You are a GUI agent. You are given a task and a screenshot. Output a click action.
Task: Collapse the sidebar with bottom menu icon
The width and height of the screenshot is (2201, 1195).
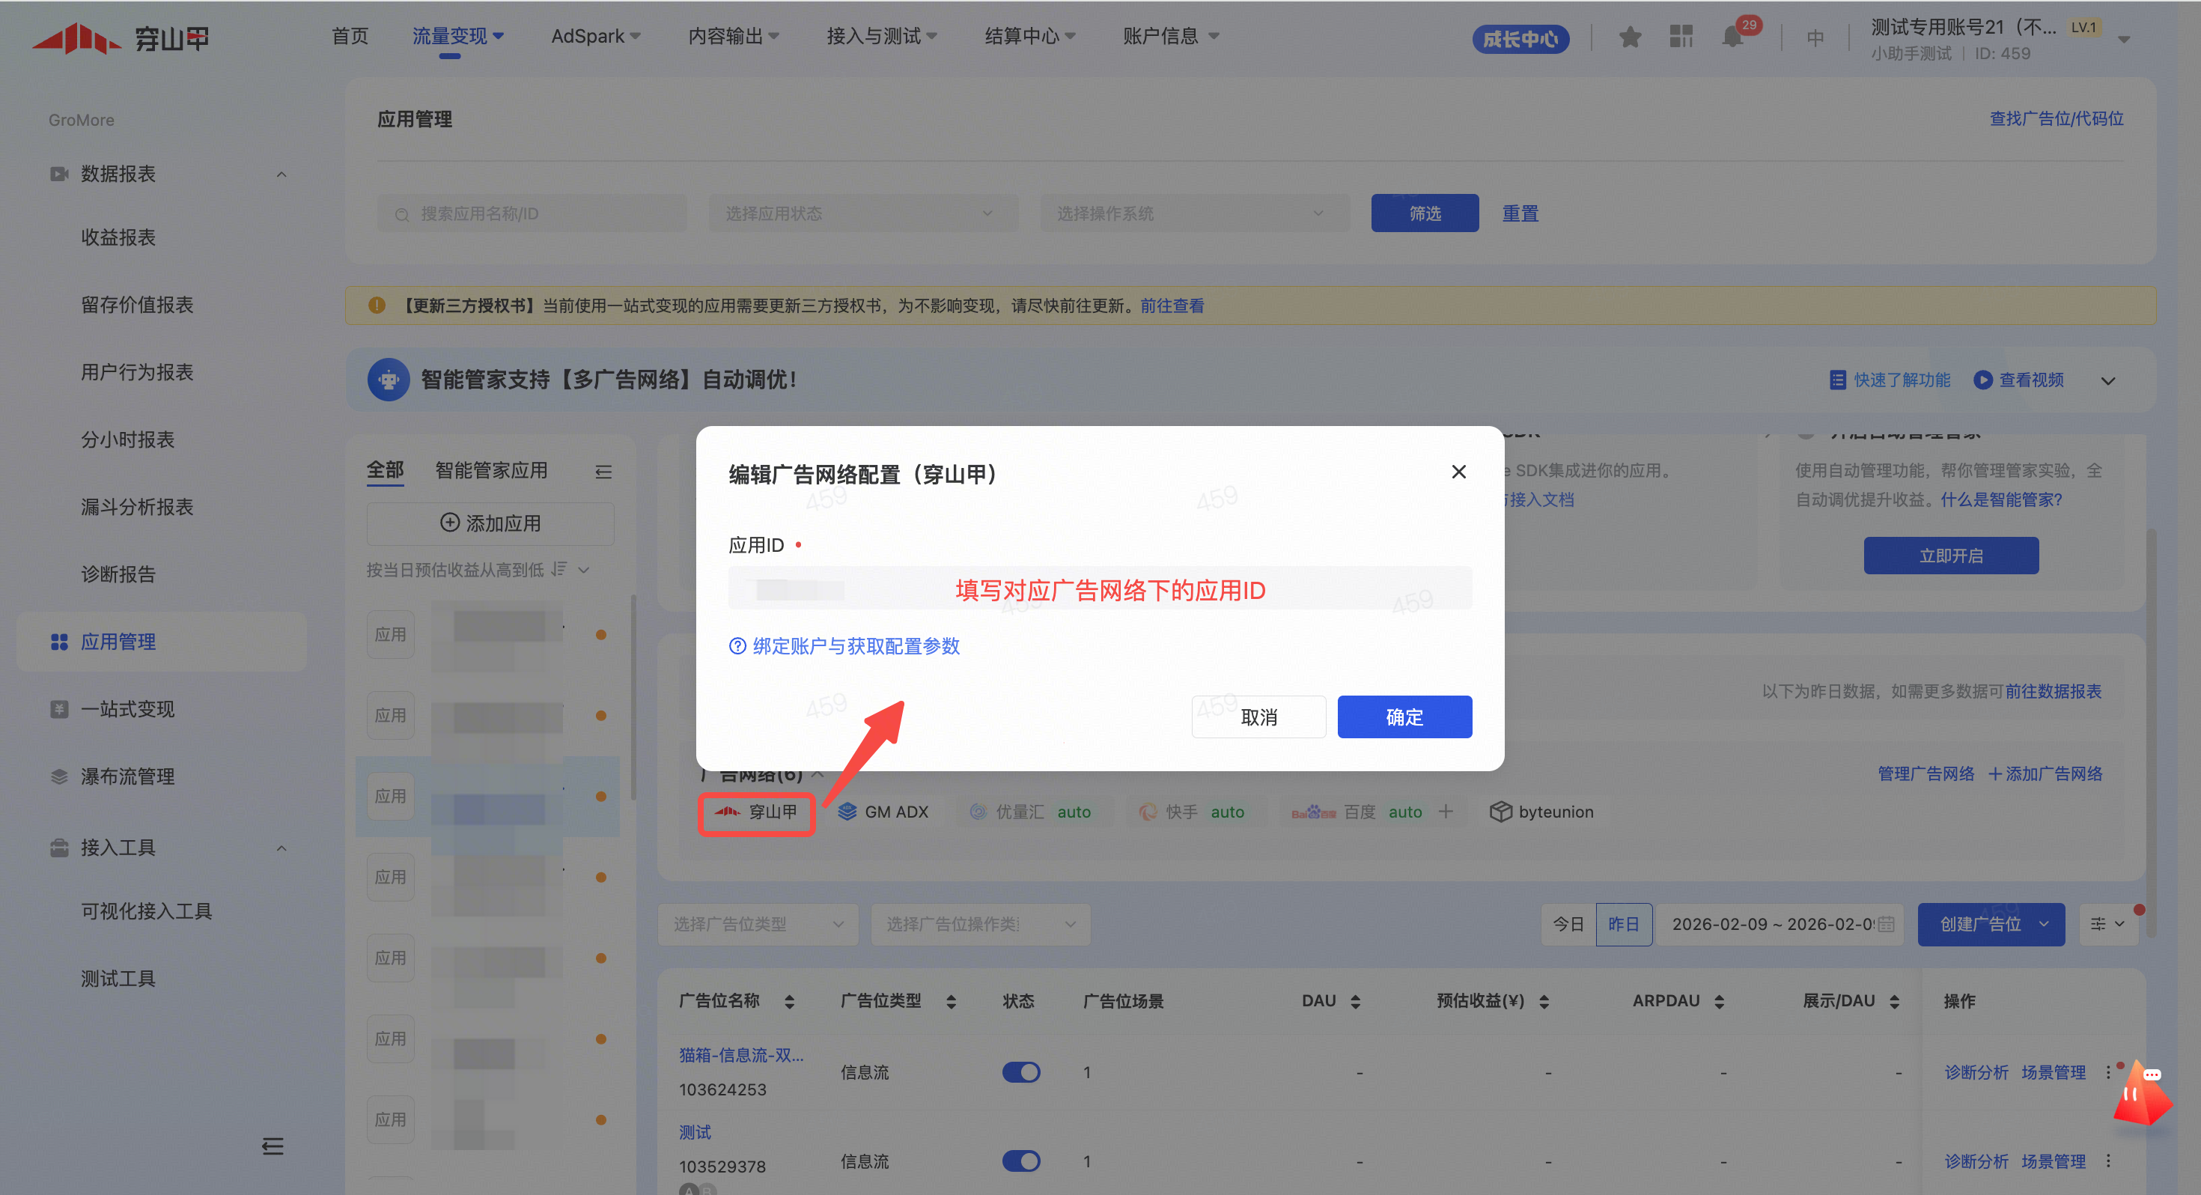point(273,1146)
